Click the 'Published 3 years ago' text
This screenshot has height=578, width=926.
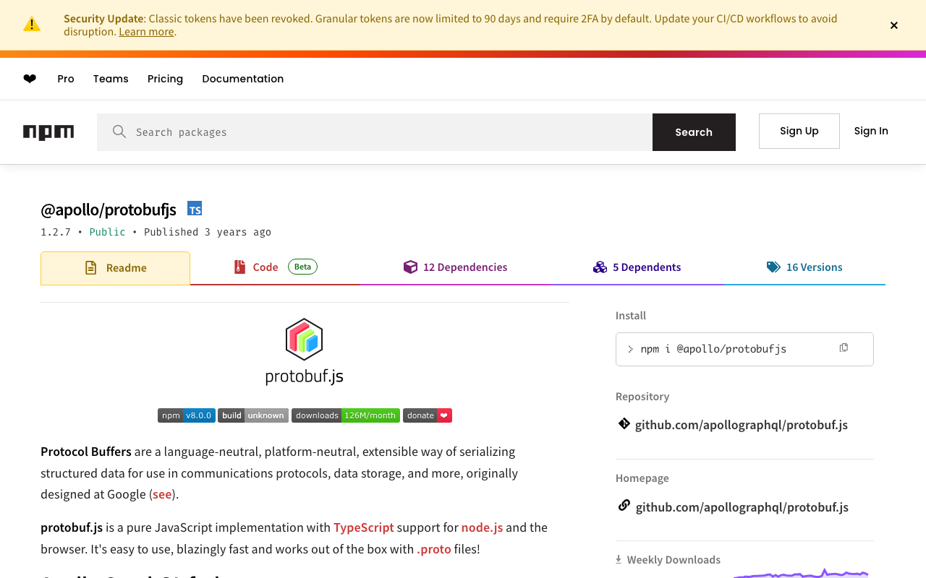tap(208, 232)
